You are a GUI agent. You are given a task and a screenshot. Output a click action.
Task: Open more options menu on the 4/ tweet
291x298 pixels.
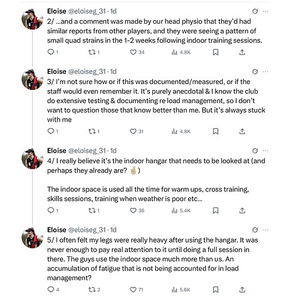(265, 151)
